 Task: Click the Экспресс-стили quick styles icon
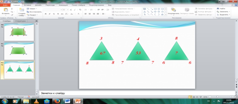[187, 10]
